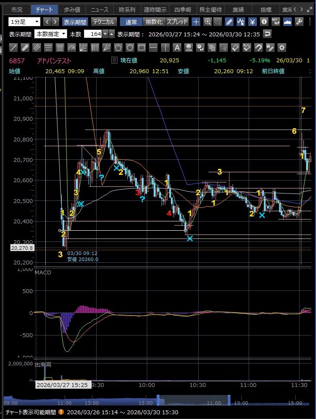Click the info 'i' icon

click(x=264, y=22)
